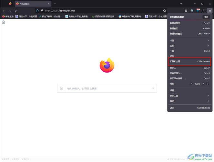Open add-ons and themes Ctrl+Shift+A
This screenshot has width=214, height=162.
tap(190, 61)
